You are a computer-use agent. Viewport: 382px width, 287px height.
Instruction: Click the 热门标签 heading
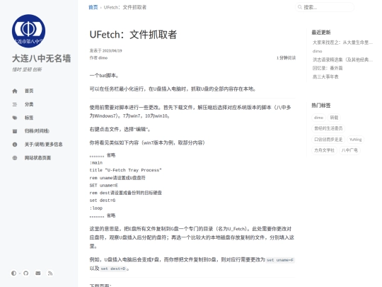tap(321, 106)
